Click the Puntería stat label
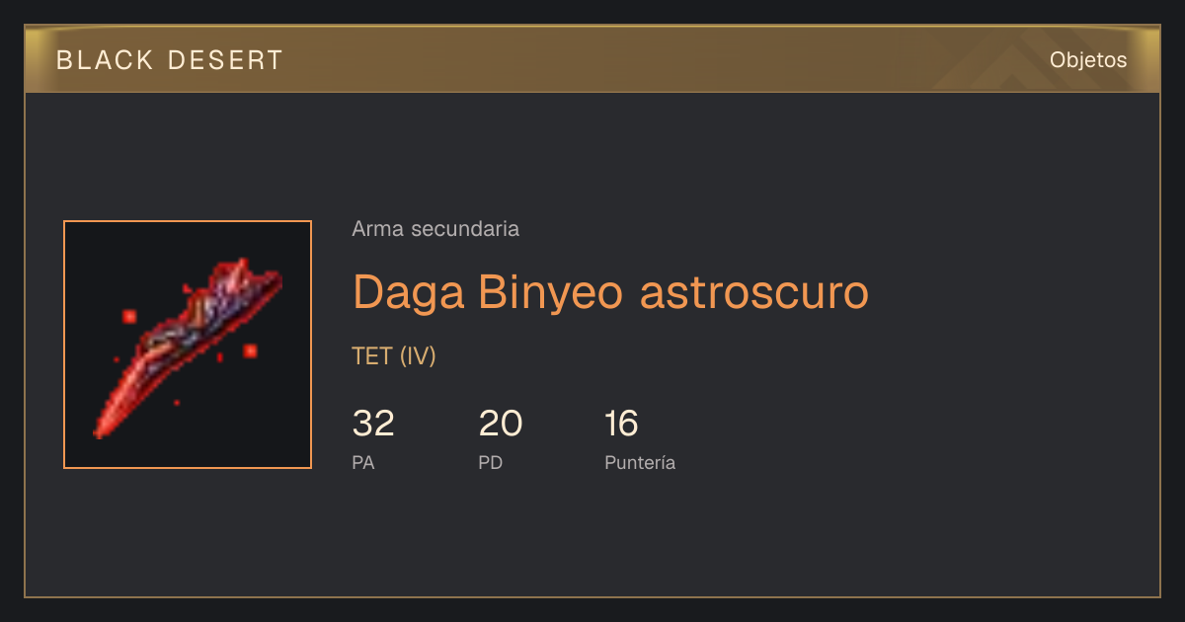This screenshot has height=622, width=1185. tap(640, 462)
